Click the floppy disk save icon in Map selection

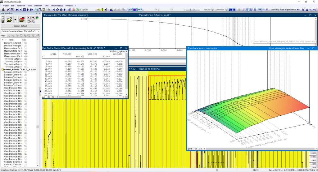point(3,21)
